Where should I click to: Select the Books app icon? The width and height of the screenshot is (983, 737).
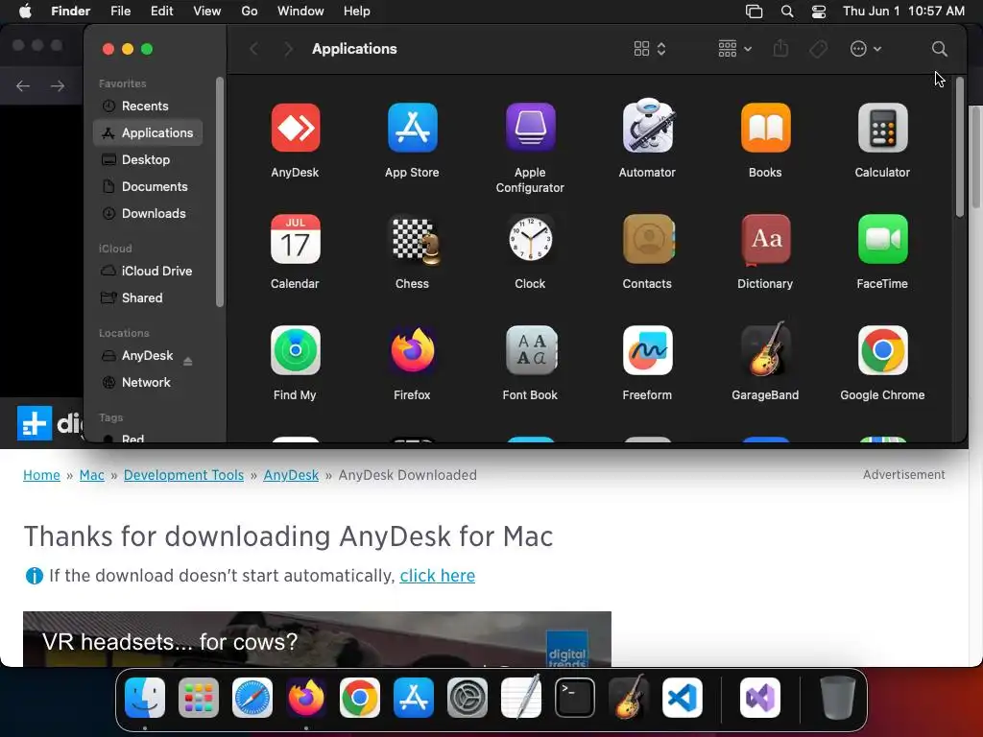click(765, 128)
